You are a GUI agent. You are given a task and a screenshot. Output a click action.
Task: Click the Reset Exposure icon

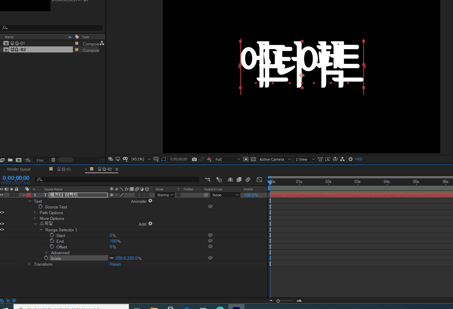pos(351,159)
